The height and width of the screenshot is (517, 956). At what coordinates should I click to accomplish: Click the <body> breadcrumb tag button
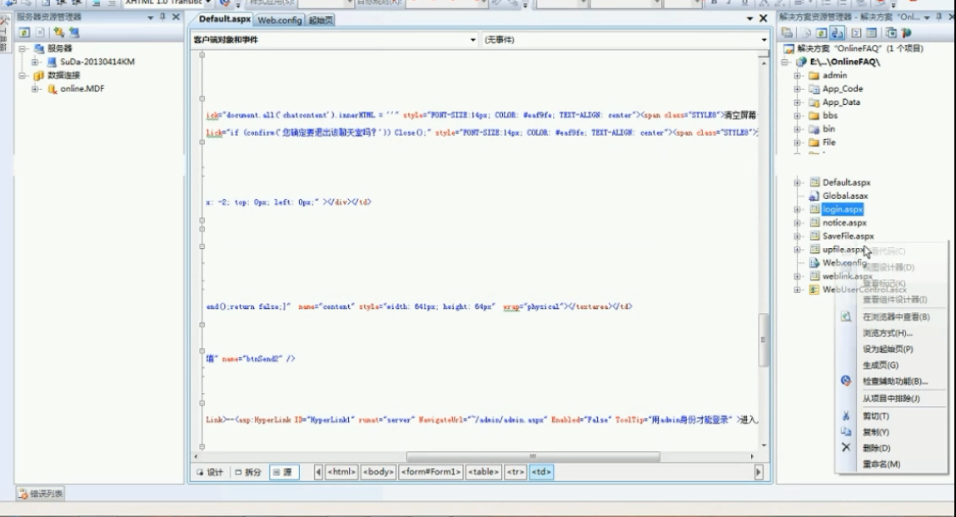pyautogui.click(x=378, y=472)
